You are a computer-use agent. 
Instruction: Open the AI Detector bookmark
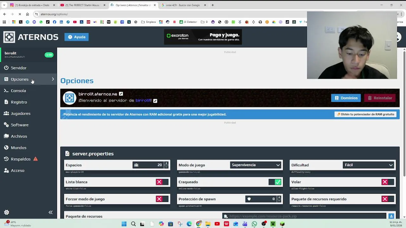click(188, 22)
